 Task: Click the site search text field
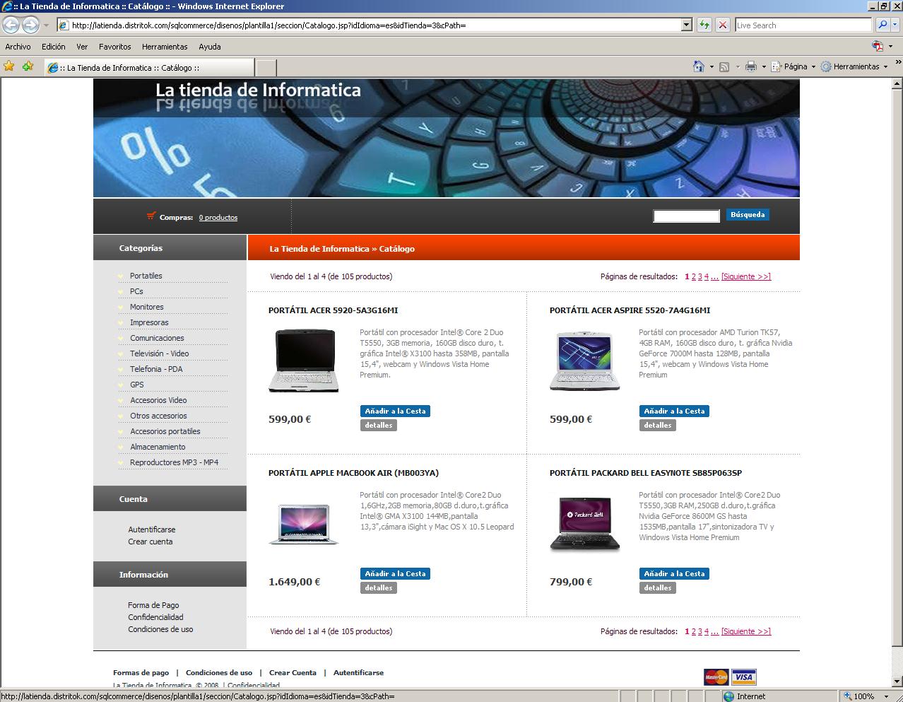click(x=686, y=216)
